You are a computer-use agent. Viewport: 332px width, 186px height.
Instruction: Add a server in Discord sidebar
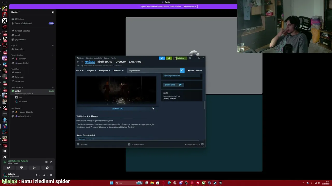coord(5,151)
